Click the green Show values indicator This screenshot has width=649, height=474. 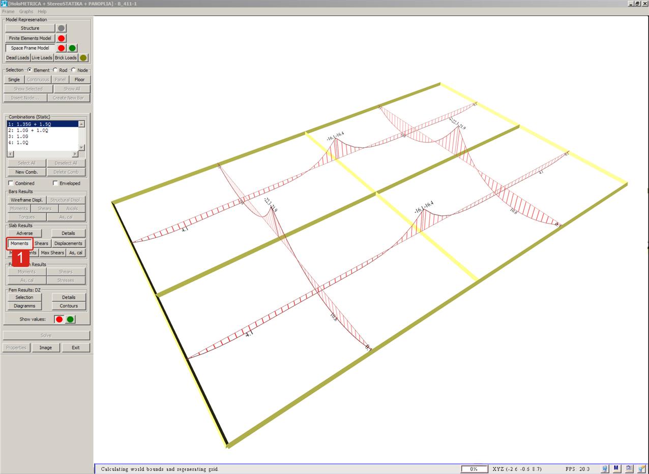click(x=70, y=320)
